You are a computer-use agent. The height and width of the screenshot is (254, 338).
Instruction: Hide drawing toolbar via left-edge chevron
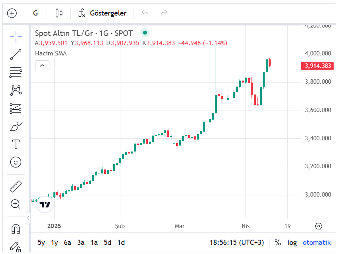(28, 218)
